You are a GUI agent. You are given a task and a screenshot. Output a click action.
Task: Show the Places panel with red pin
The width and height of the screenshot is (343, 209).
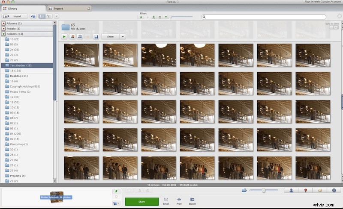click(306, 191)
